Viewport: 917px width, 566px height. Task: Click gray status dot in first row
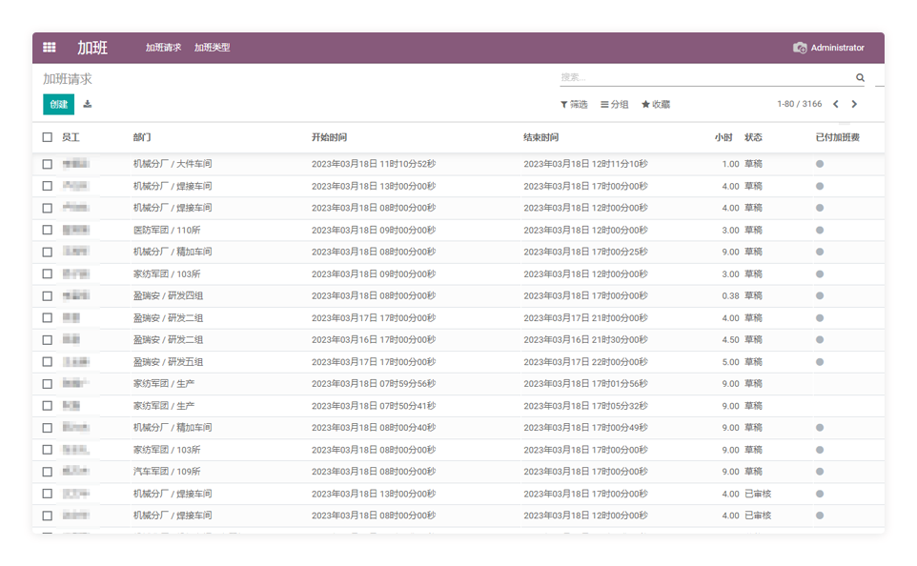click(x=820, y=164)
